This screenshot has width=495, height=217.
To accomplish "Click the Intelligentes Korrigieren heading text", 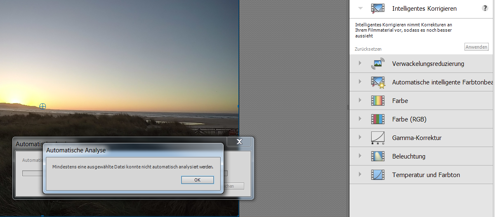I will click(424, 8).
